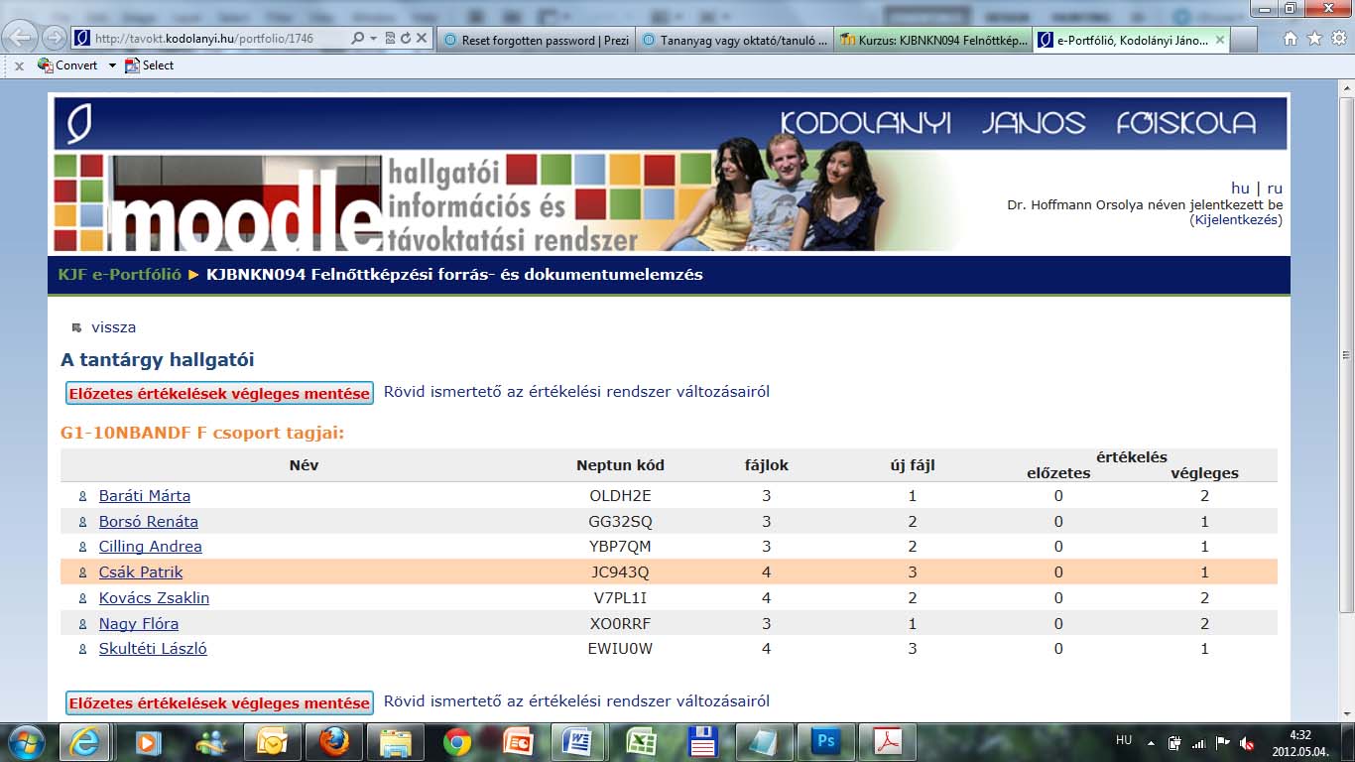This screenshot has height=762, width=1355.
Task: Click the Kijelentkezés logout link
Action: point(1236,220)
